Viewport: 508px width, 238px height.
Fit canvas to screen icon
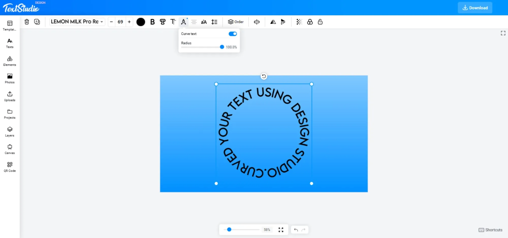tap(281, 230)
